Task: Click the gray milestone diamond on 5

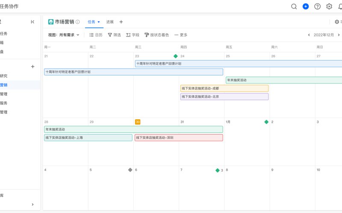Action: [x=130, y=170]
